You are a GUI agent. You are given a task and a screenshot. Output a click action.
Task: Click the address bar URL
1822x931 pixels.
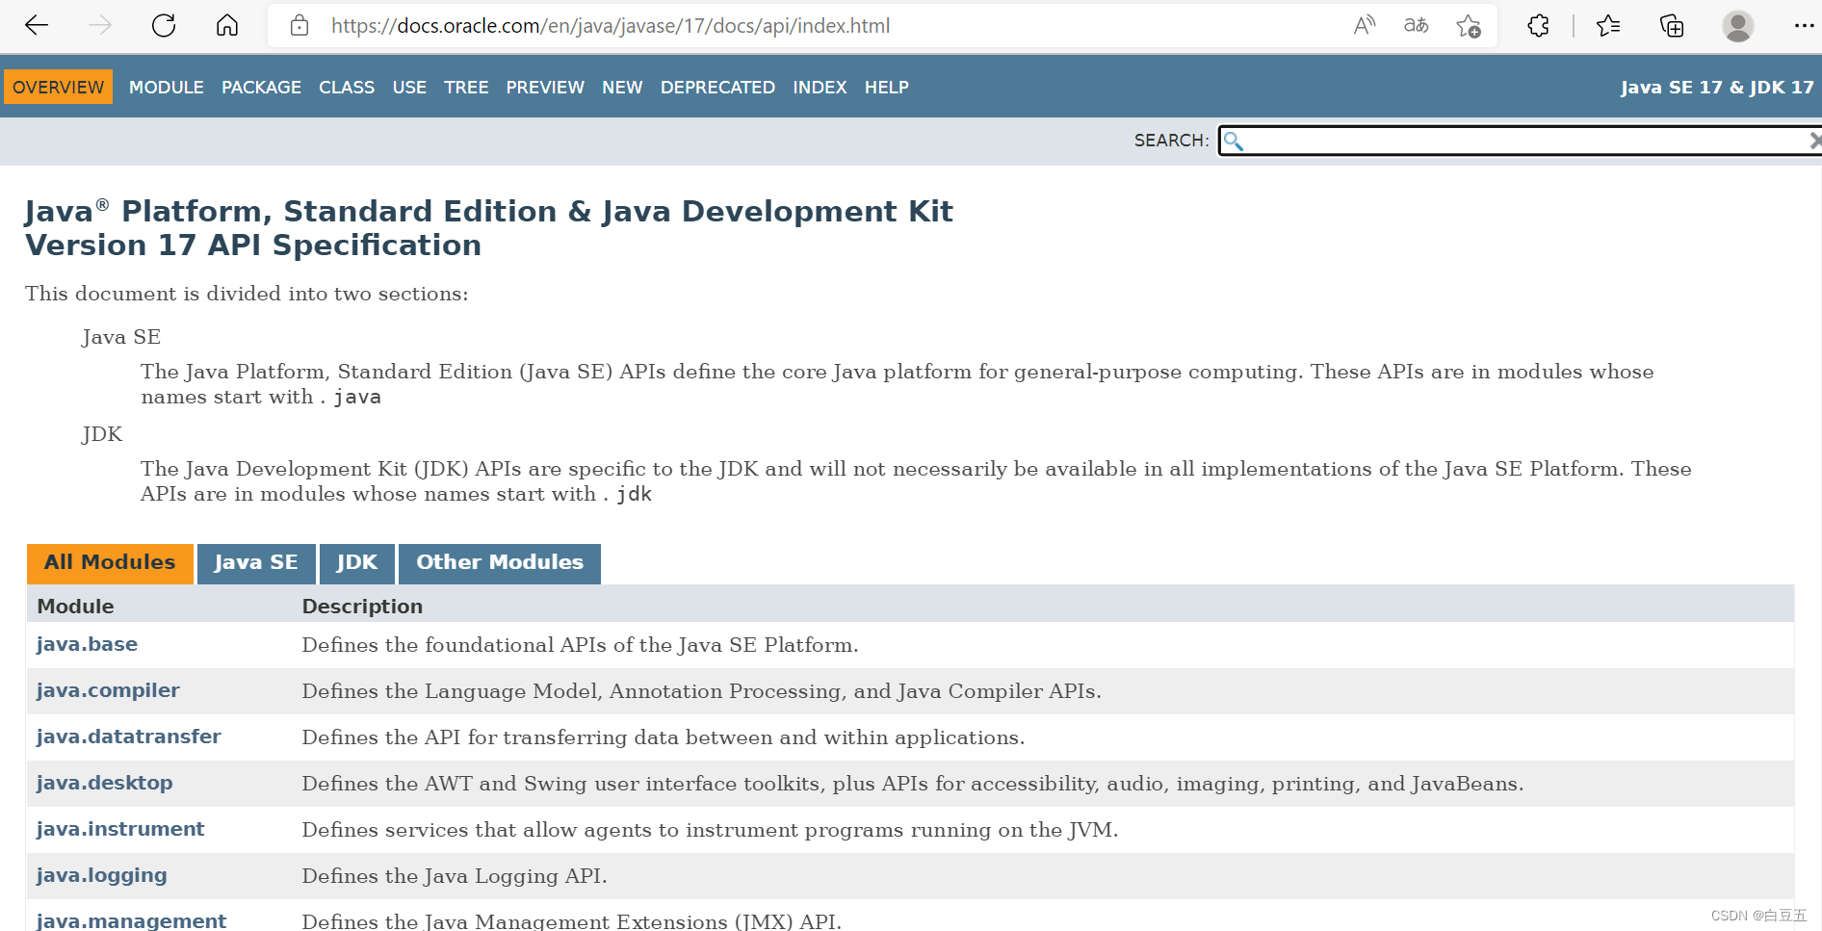(611, 26)
